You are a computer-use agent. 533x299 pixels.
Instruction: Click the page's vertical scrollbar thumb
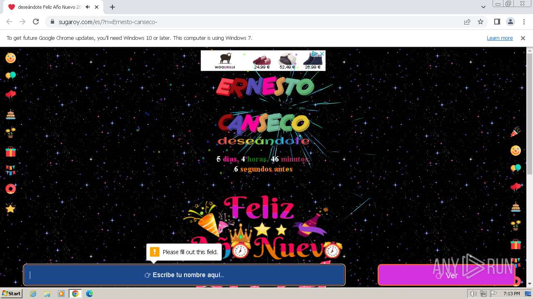tap(530, 114)
